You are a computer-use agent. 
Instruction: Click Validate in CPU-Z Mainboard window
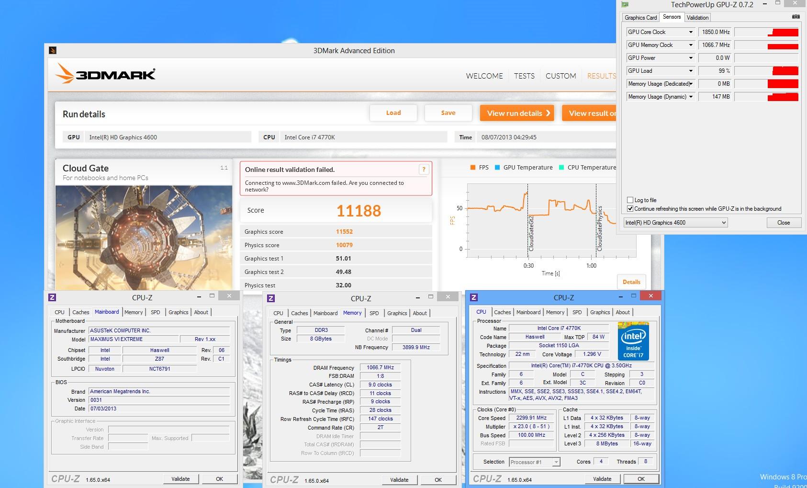coord(180,479)
